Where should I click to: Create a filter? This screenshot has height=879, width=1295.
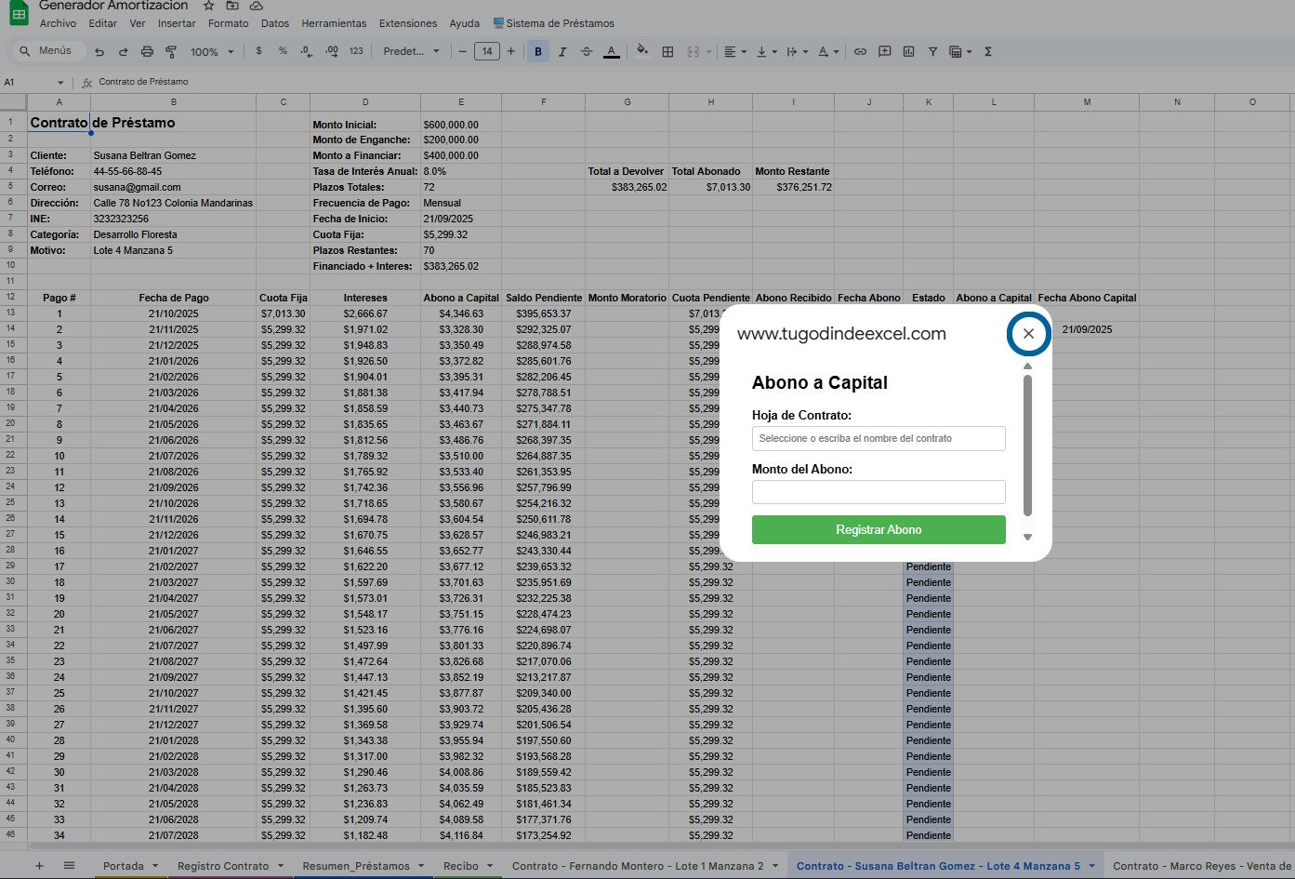click(x=932, y=51)
